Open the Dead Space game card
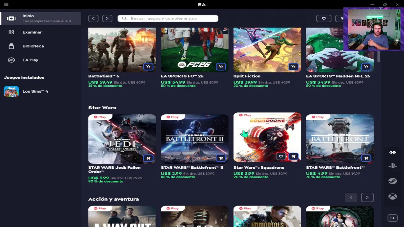The image size is (404, 227). pyautogui.click(x=195, y=216)
